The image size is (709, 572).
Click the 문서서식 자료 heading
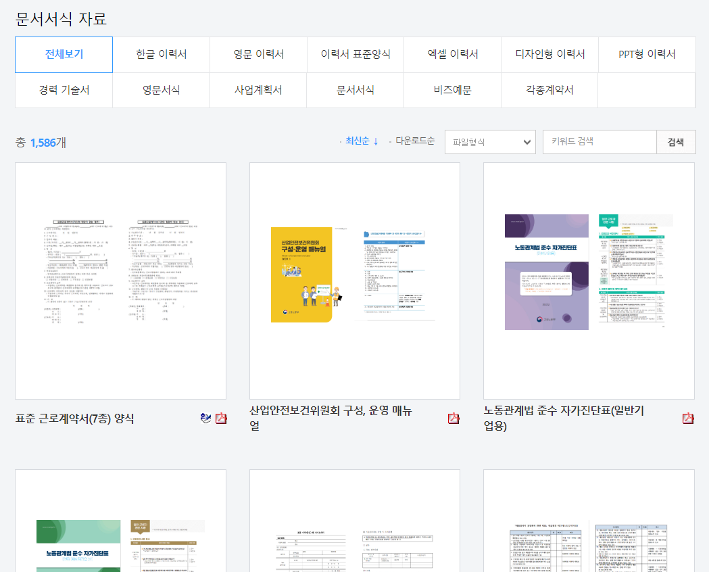pos(61,18)
